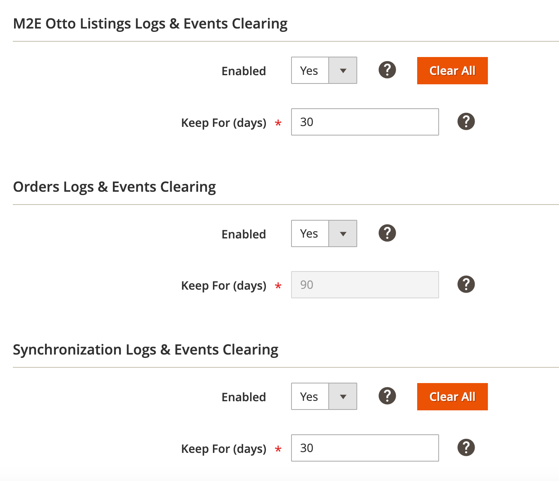Open help tooltip for Orders Enabled setting

point(387,233)
